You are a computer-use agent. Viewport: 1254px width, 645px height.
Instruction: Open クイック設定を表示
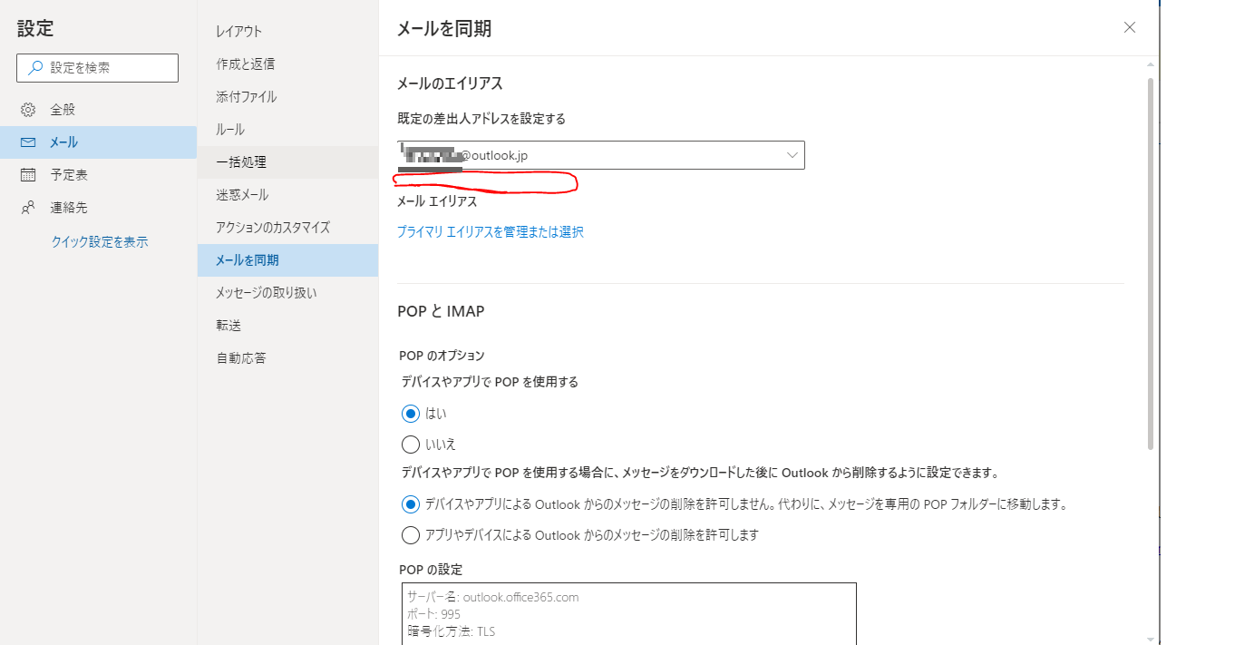tap(100, 240)
